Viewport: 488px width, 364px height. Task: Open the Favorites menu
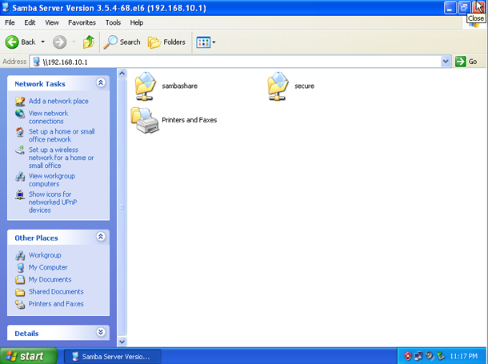(83, 23)
